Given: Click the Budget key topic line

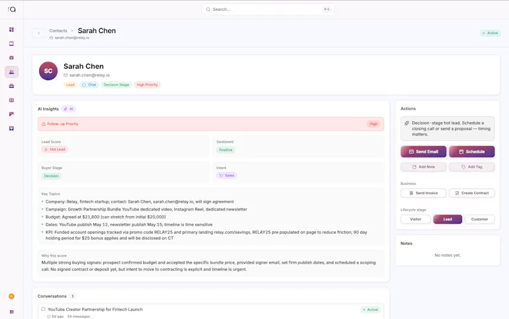Looking at the screenshot, I should pyautogui.click(x=106, y=217).
